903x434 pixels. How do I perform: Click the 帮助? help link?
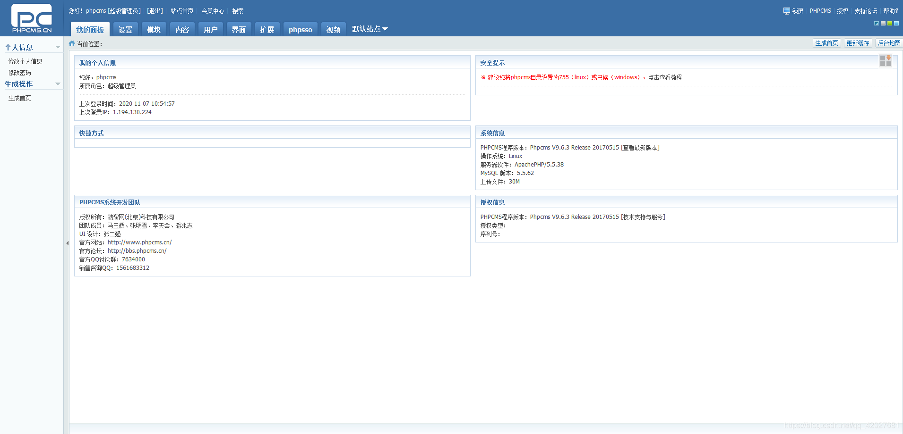point(891,11)
